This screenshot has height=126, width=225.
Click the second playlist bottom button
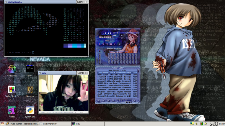coord(104,101)
